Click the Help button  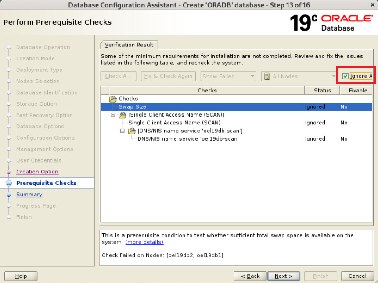[x=21, y=276]
